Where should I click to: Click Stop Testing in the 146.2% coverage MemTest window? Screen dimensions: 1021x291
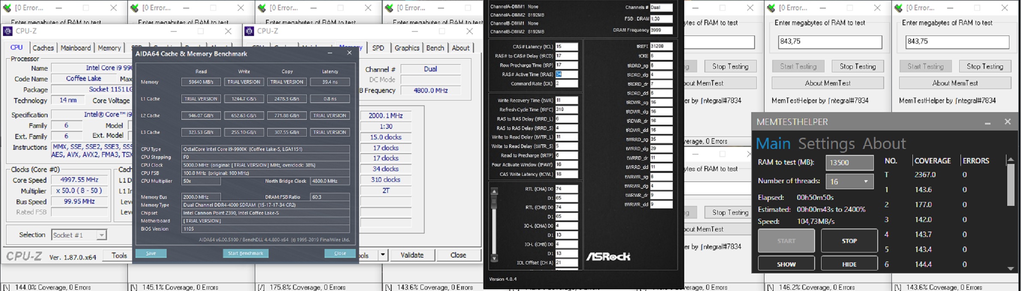pyautogui.click(x=858, y=66)
